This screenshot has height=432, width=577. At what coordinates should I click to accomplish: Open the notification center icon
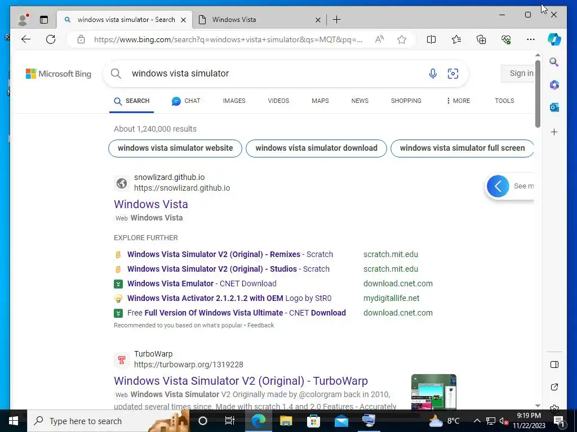pyautogui.click(x=558, y=421)
